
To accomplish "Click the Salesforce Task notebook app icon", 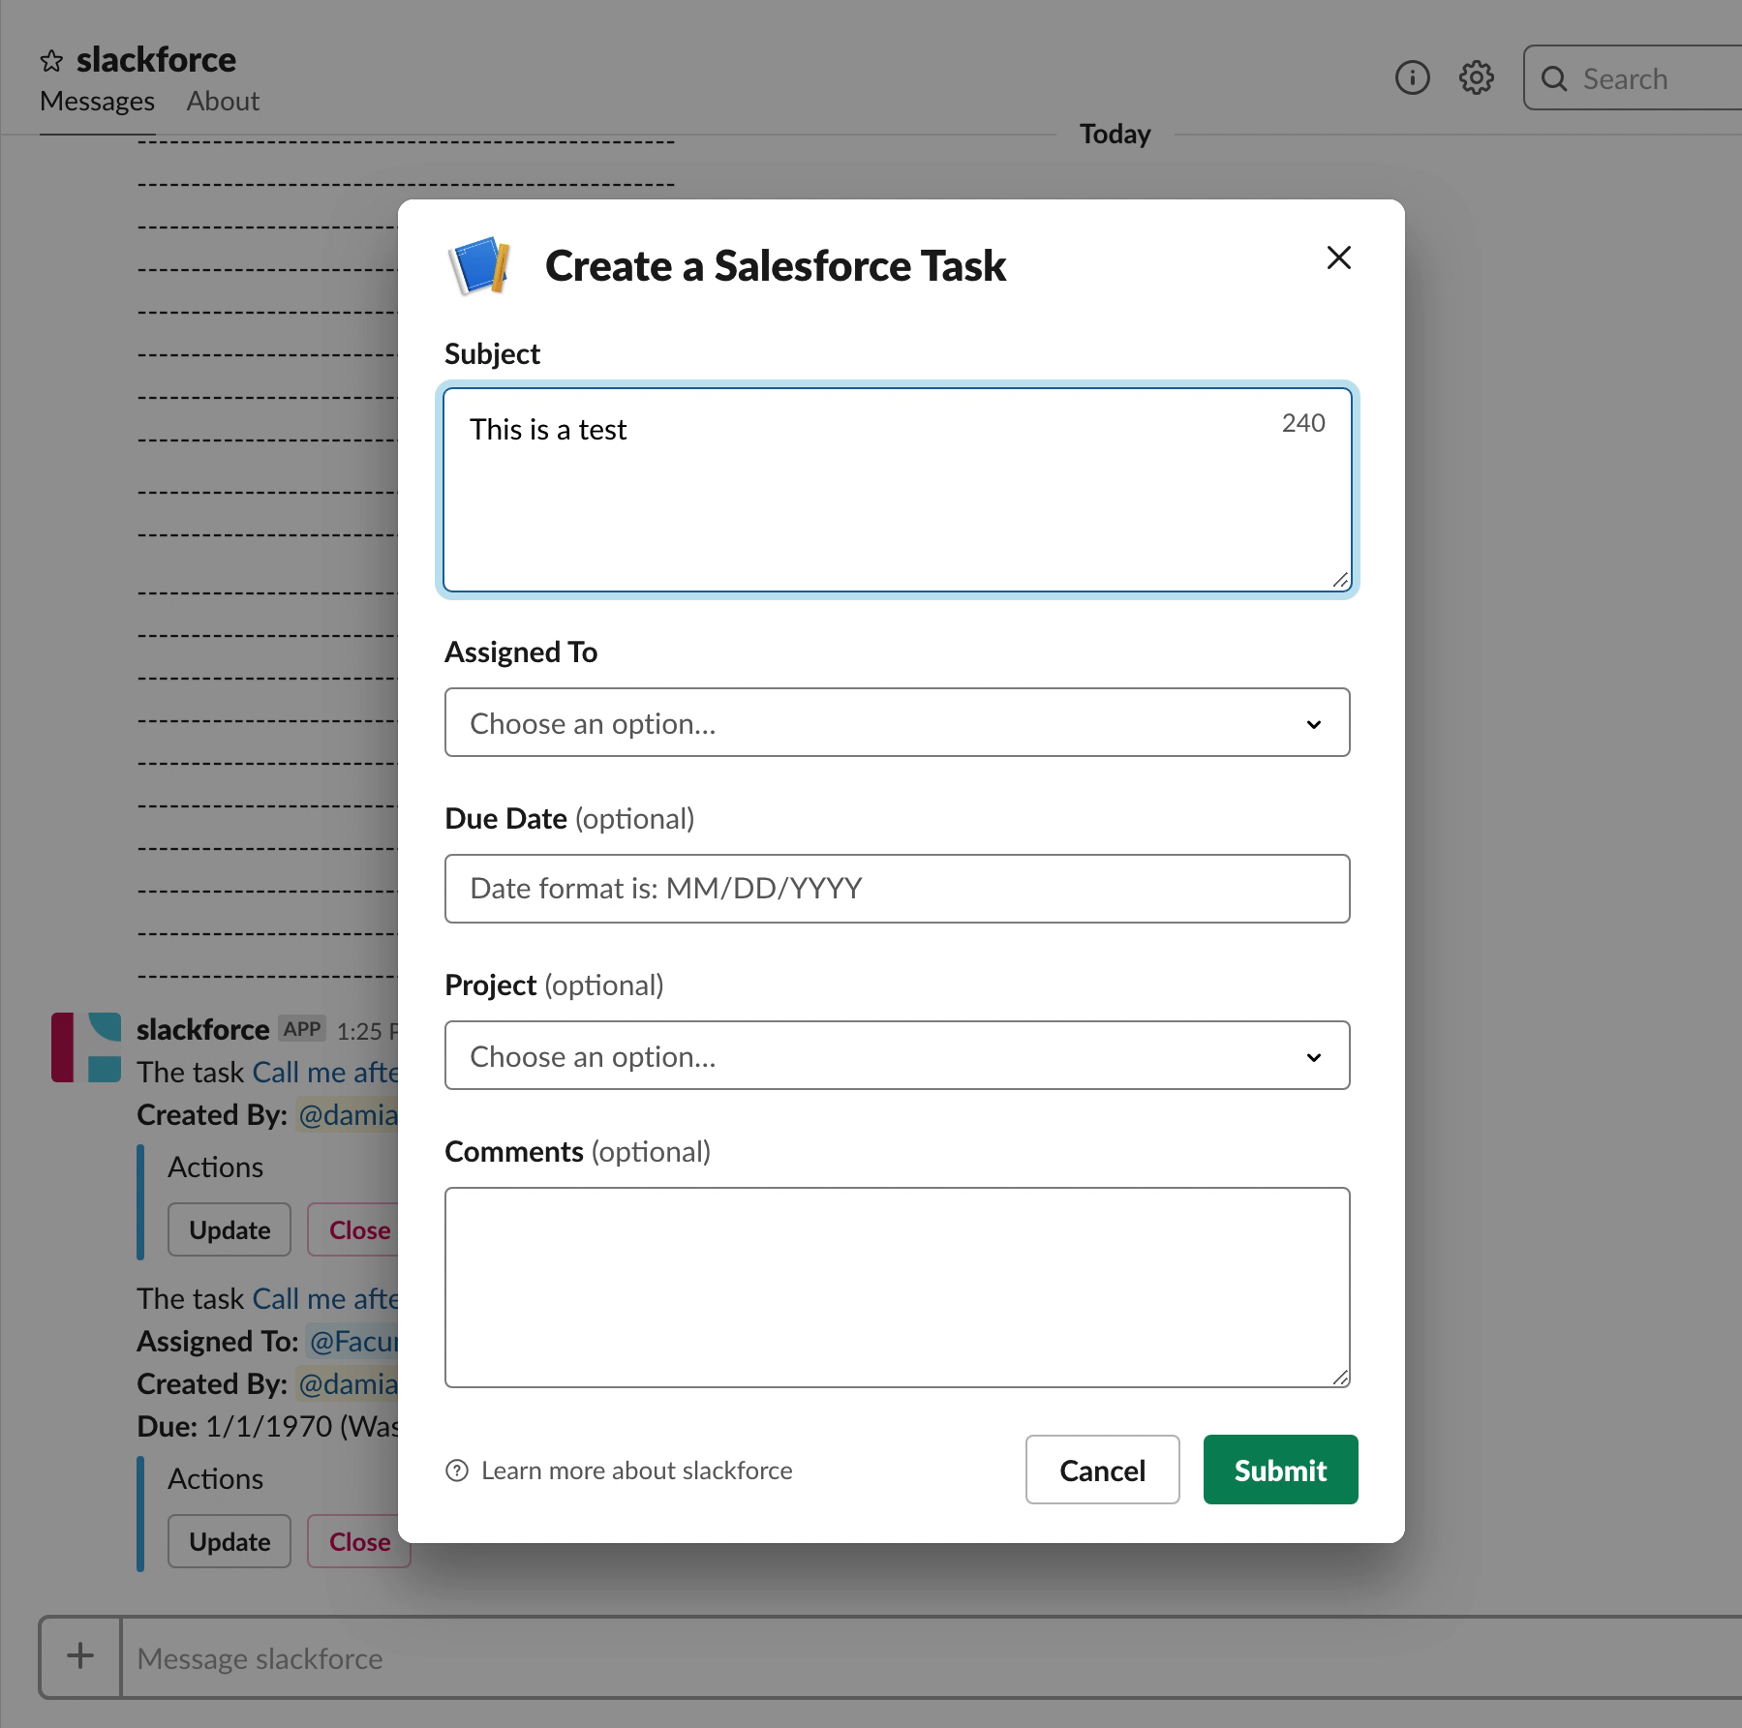I will 478,265.
